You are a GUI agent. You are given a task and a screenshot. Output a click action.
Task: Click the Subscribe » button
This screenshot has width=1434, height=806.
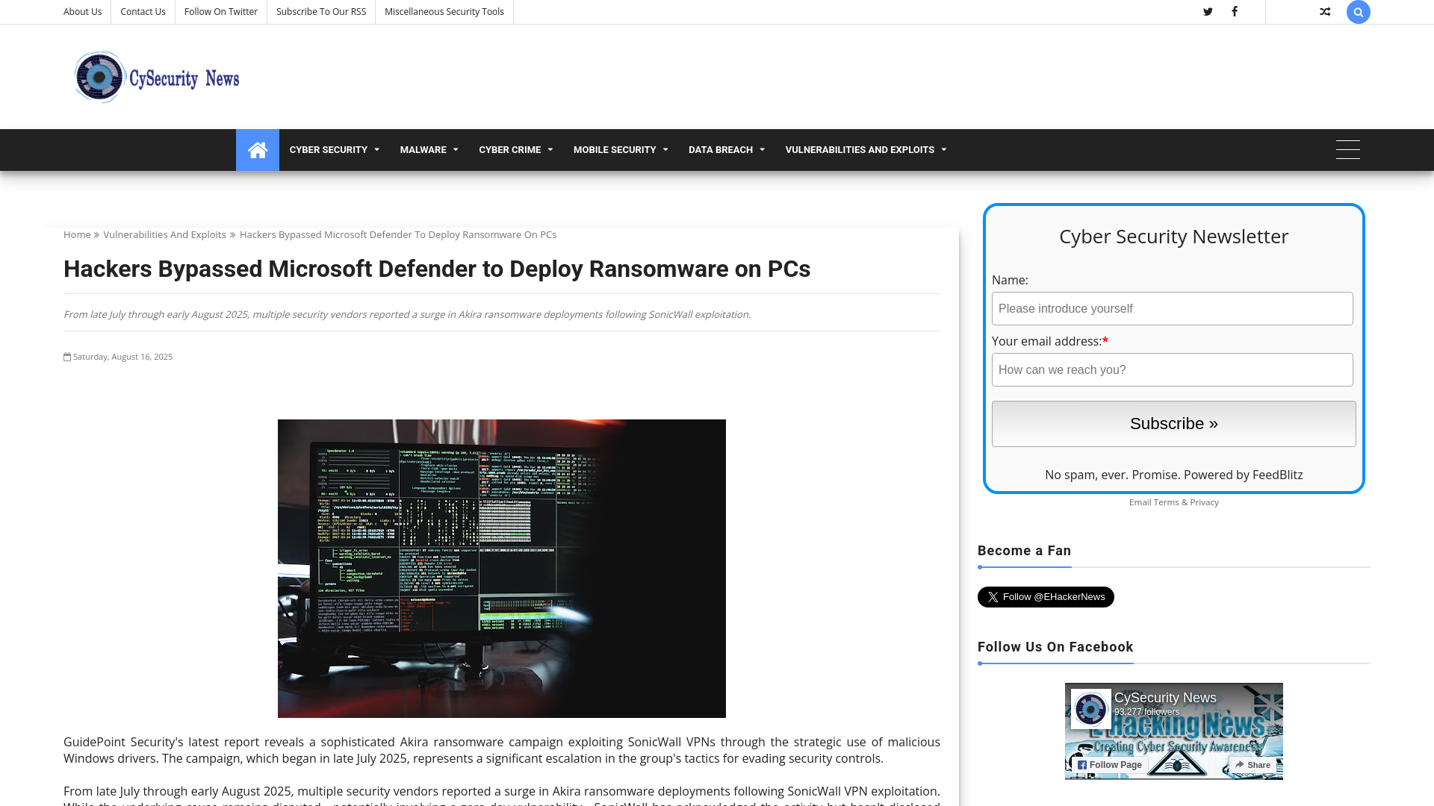(1173, 424)
